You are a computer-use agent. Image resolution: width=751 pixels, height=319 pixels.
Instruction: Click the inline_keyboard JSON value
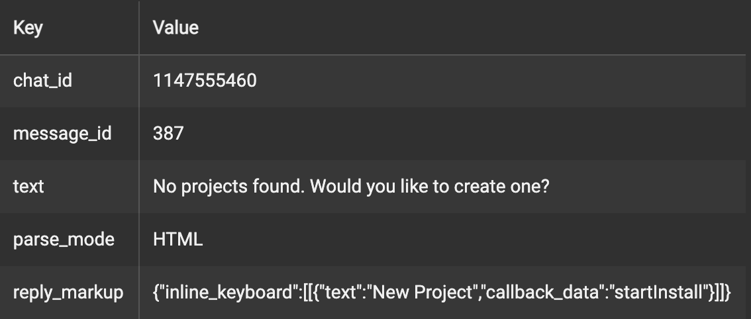[442, 292]
